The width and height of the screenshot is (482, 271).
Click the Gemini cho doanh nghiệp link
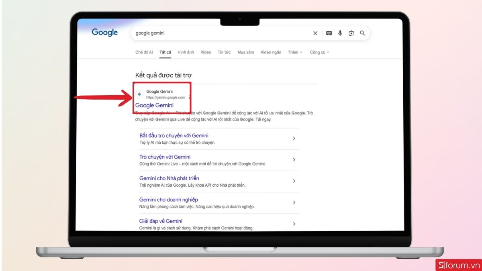pyautogui.click(x=168, y=200)
